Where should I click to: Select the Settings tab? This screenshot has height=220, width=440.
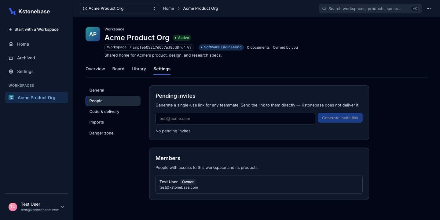pos(162,69)
